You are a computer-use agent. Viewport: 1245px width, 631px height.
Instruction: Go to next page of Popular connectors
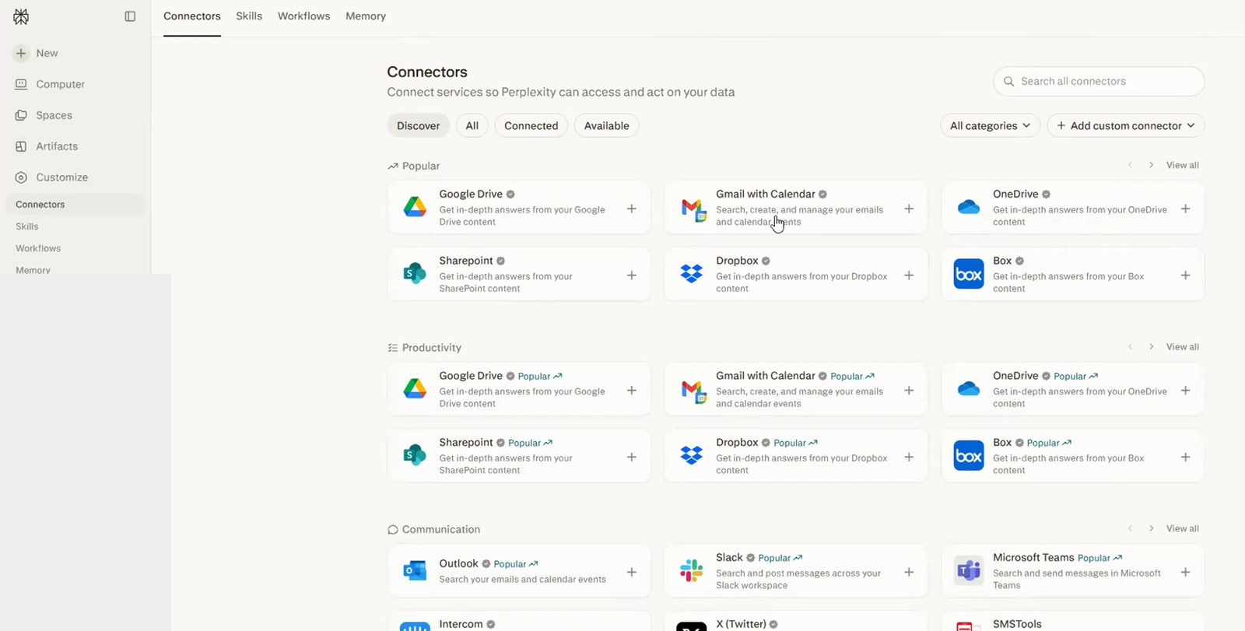(x=1152, y=165)
